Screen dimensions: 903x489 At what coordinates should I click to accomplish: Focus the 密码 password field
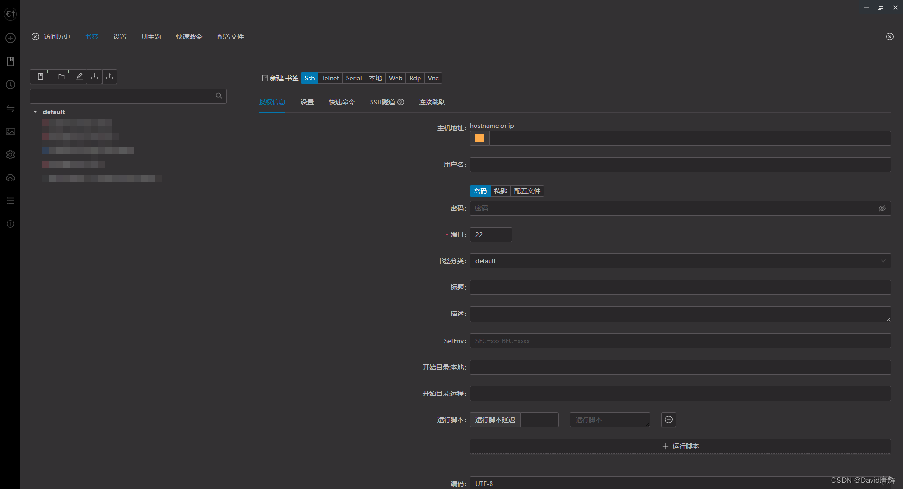(x=680, y=208)
